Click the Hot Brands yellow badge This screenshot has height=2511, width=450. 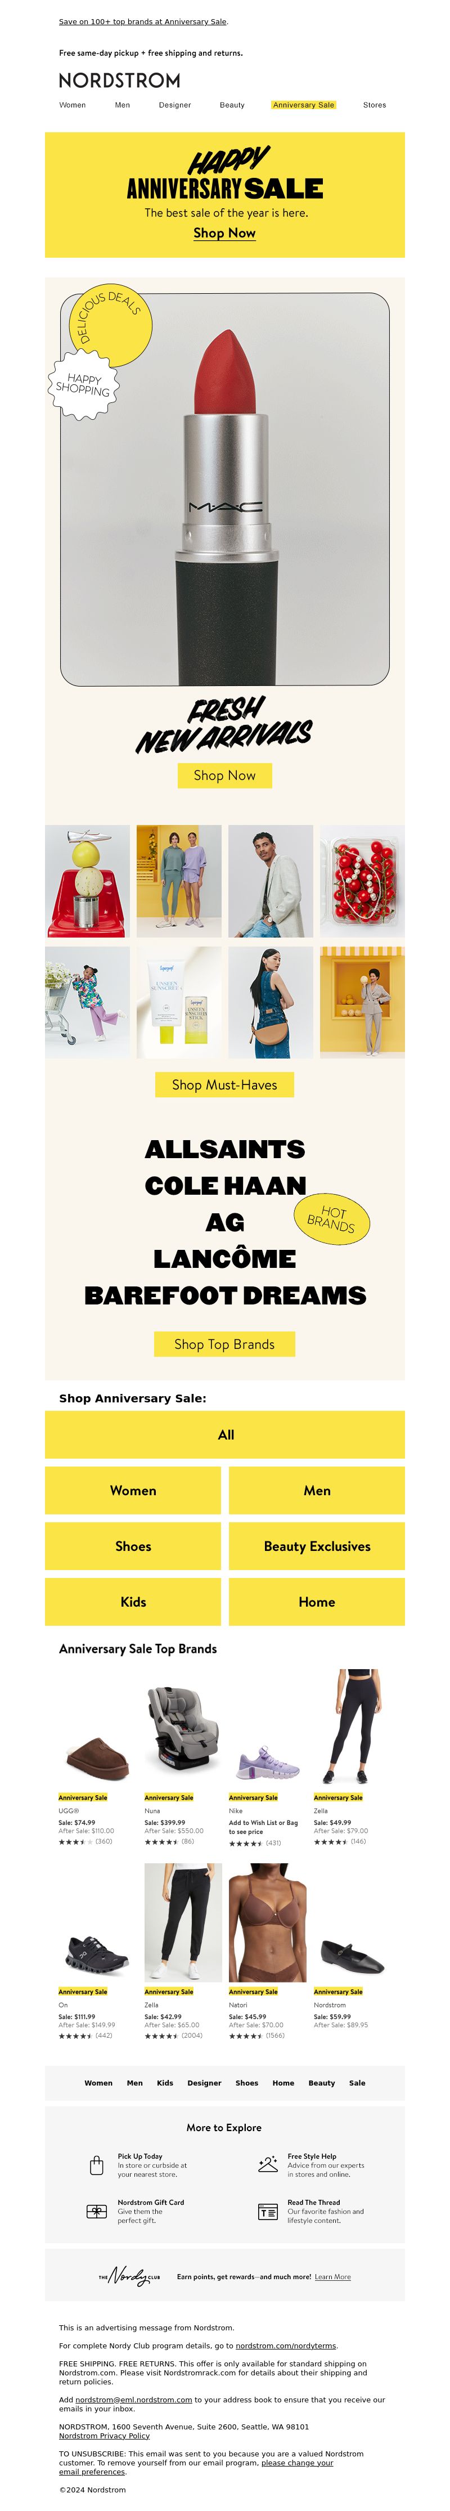coord(332,1218)
